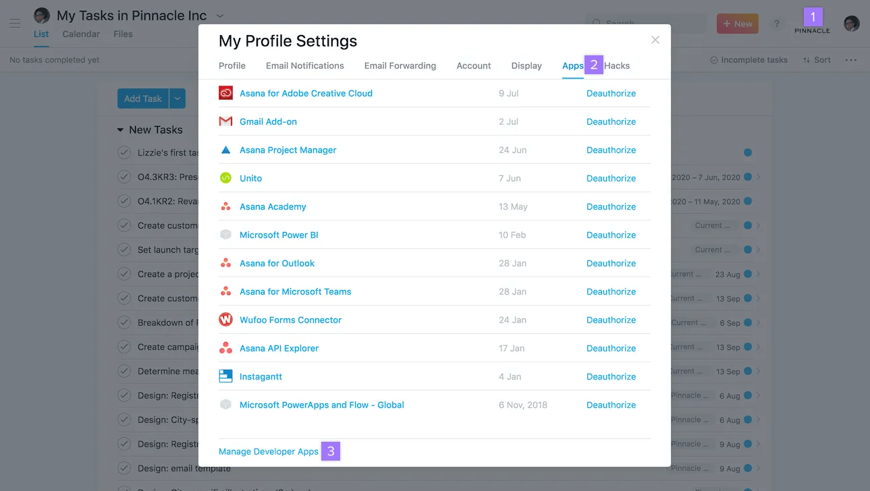
Task: Click the help question mark icon
Action: [x=777, y=24]
